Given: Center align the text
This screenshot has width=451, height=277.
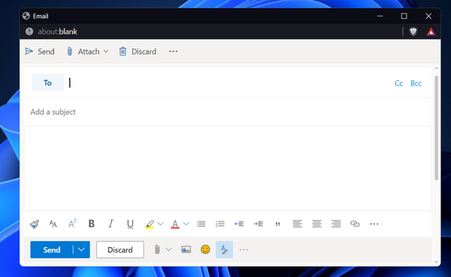Looking at the screenshot, I should [316, 224].
